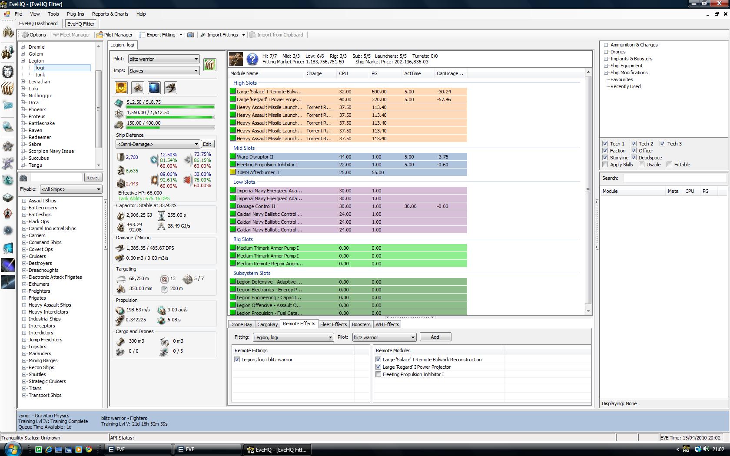The height and width of the screenshot is (456, 730).
Task: Click the Legion ship thumbnail icon
Action: (x=236, y=59)
